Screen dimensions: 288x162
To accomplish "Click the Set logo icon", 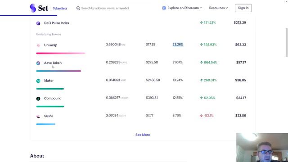I will tap(33, 8).
